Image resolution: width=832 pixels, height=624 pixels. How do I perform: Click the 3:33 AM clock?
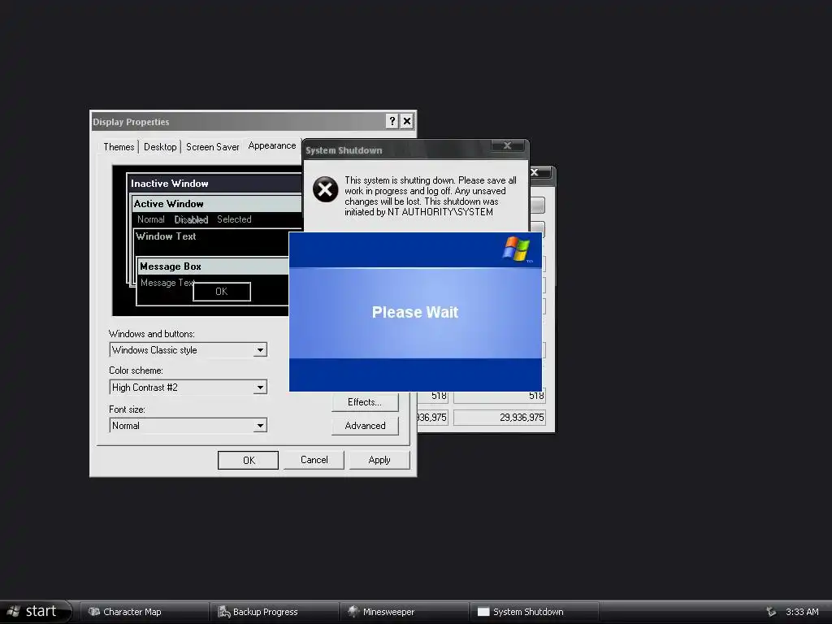802,612
